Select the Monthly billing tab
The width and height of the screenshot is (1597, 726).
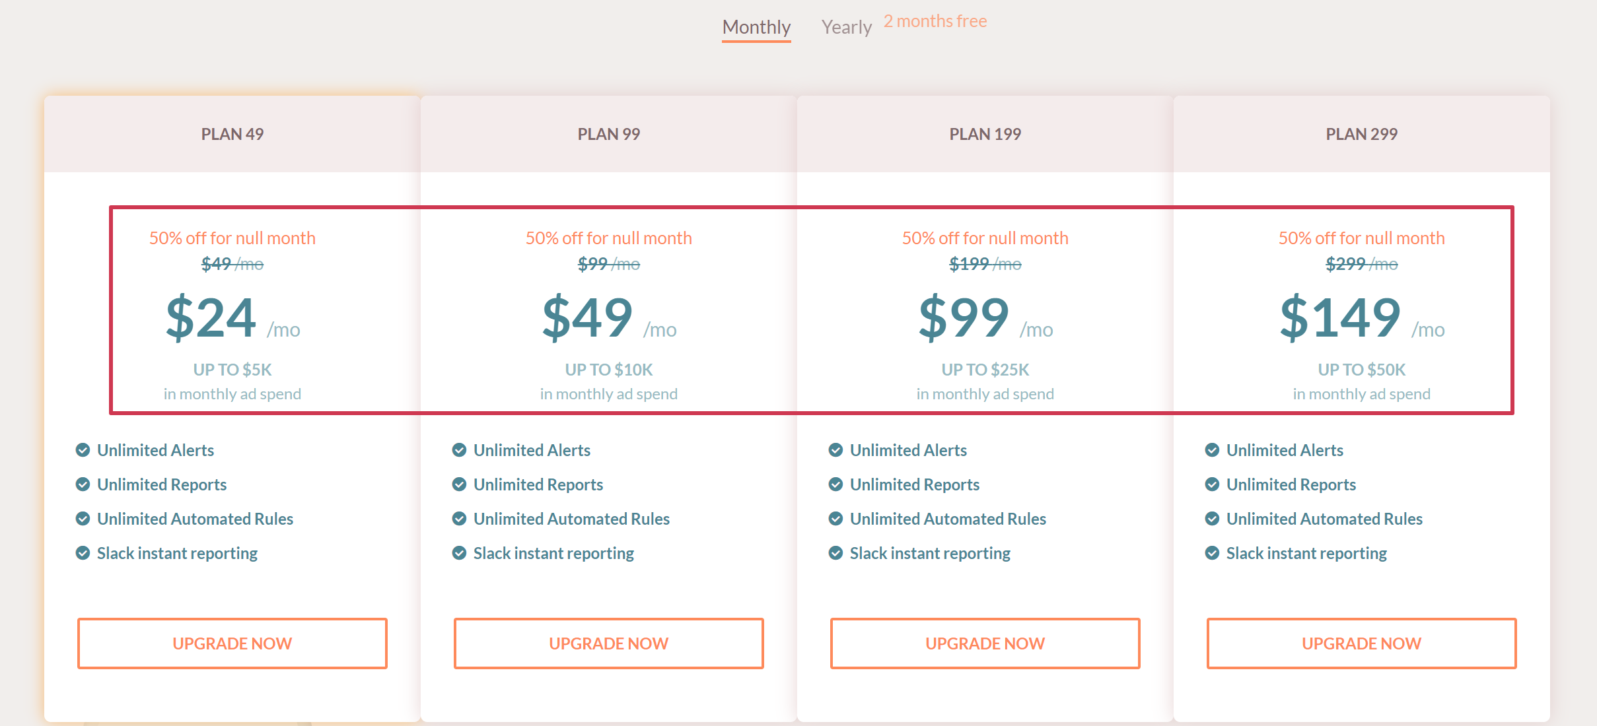click(x=756, y=27)
